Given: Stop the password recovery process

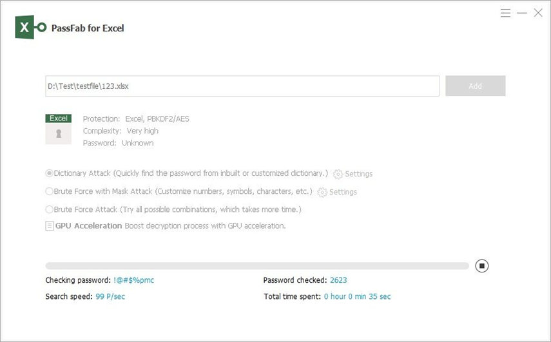Looking at the screenshot, I should (x=482, y=266).
